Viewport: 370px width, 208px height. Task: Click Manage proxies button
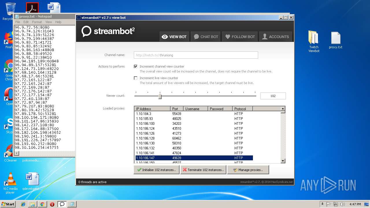[x=248, y=170]
